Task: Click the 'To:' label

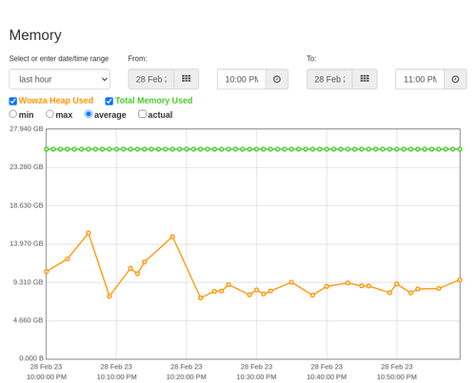Action: click(x=311, y=59)
